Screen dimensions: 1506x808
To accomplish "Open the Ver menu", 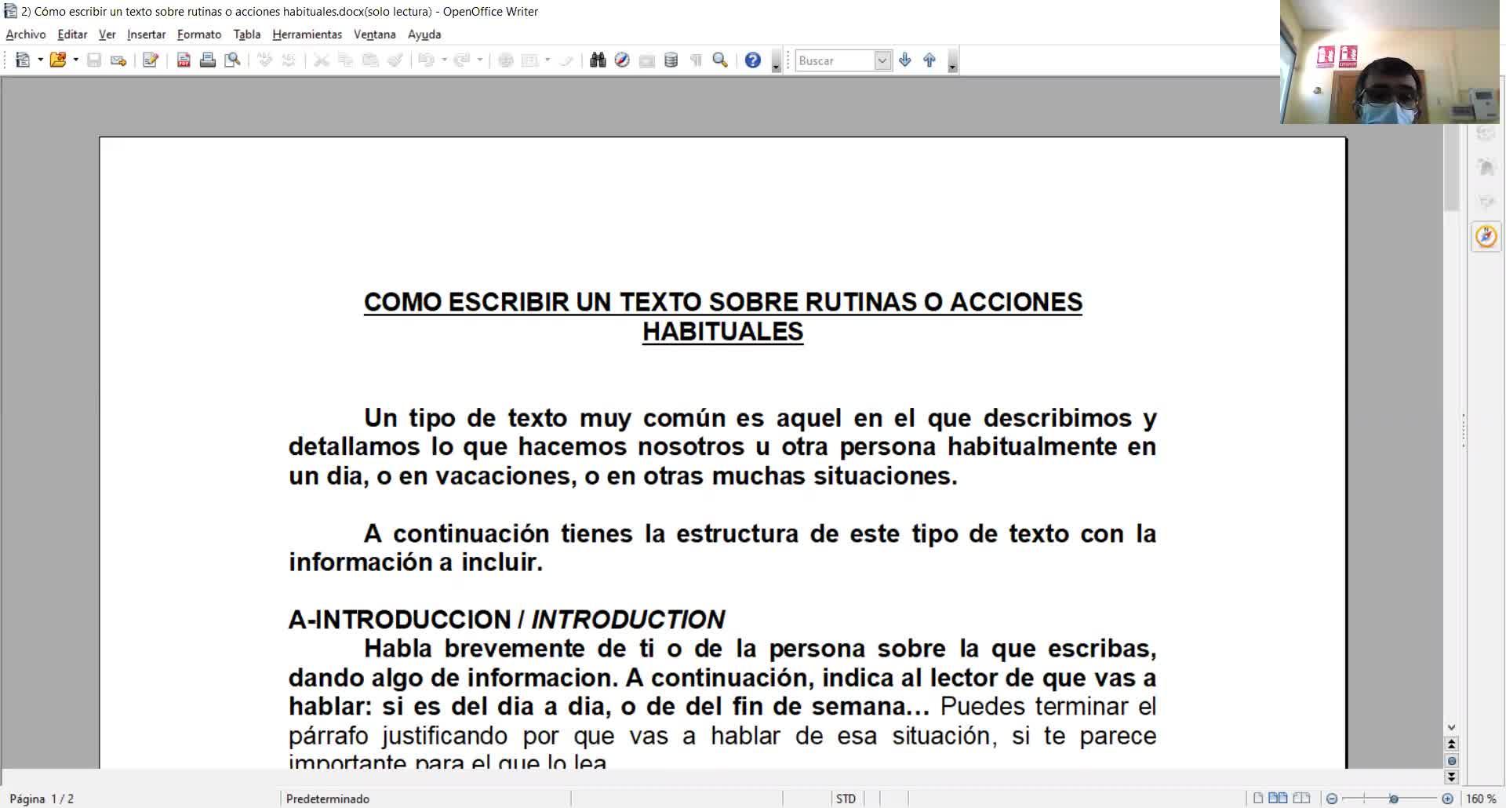I will [x=107, y=35].
